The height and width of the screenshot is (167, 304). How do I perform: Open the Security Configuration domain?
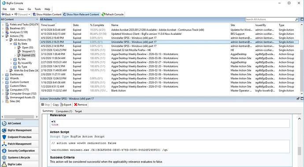click(19, 151)
